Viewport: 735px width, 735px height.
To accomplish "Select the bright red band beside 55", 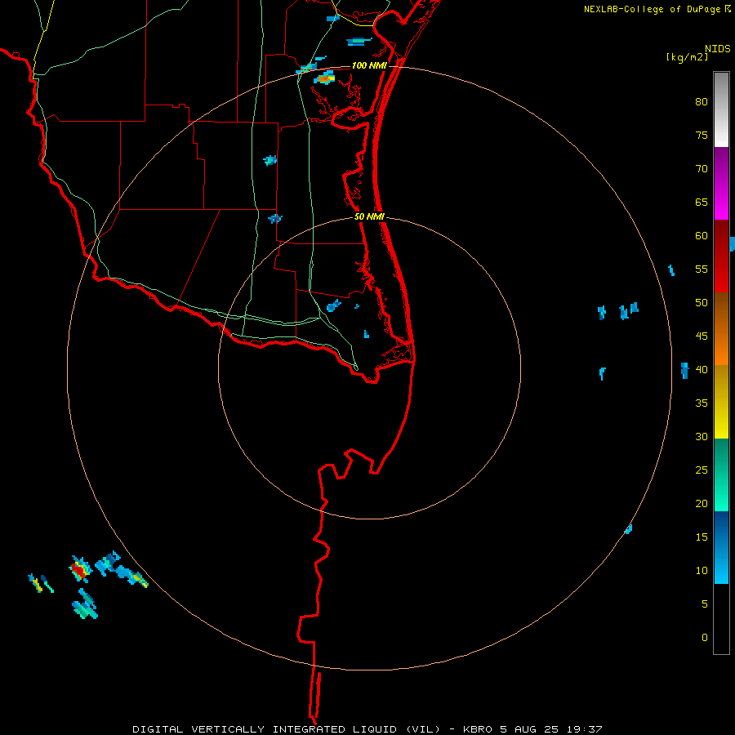I will click(721, 274).
